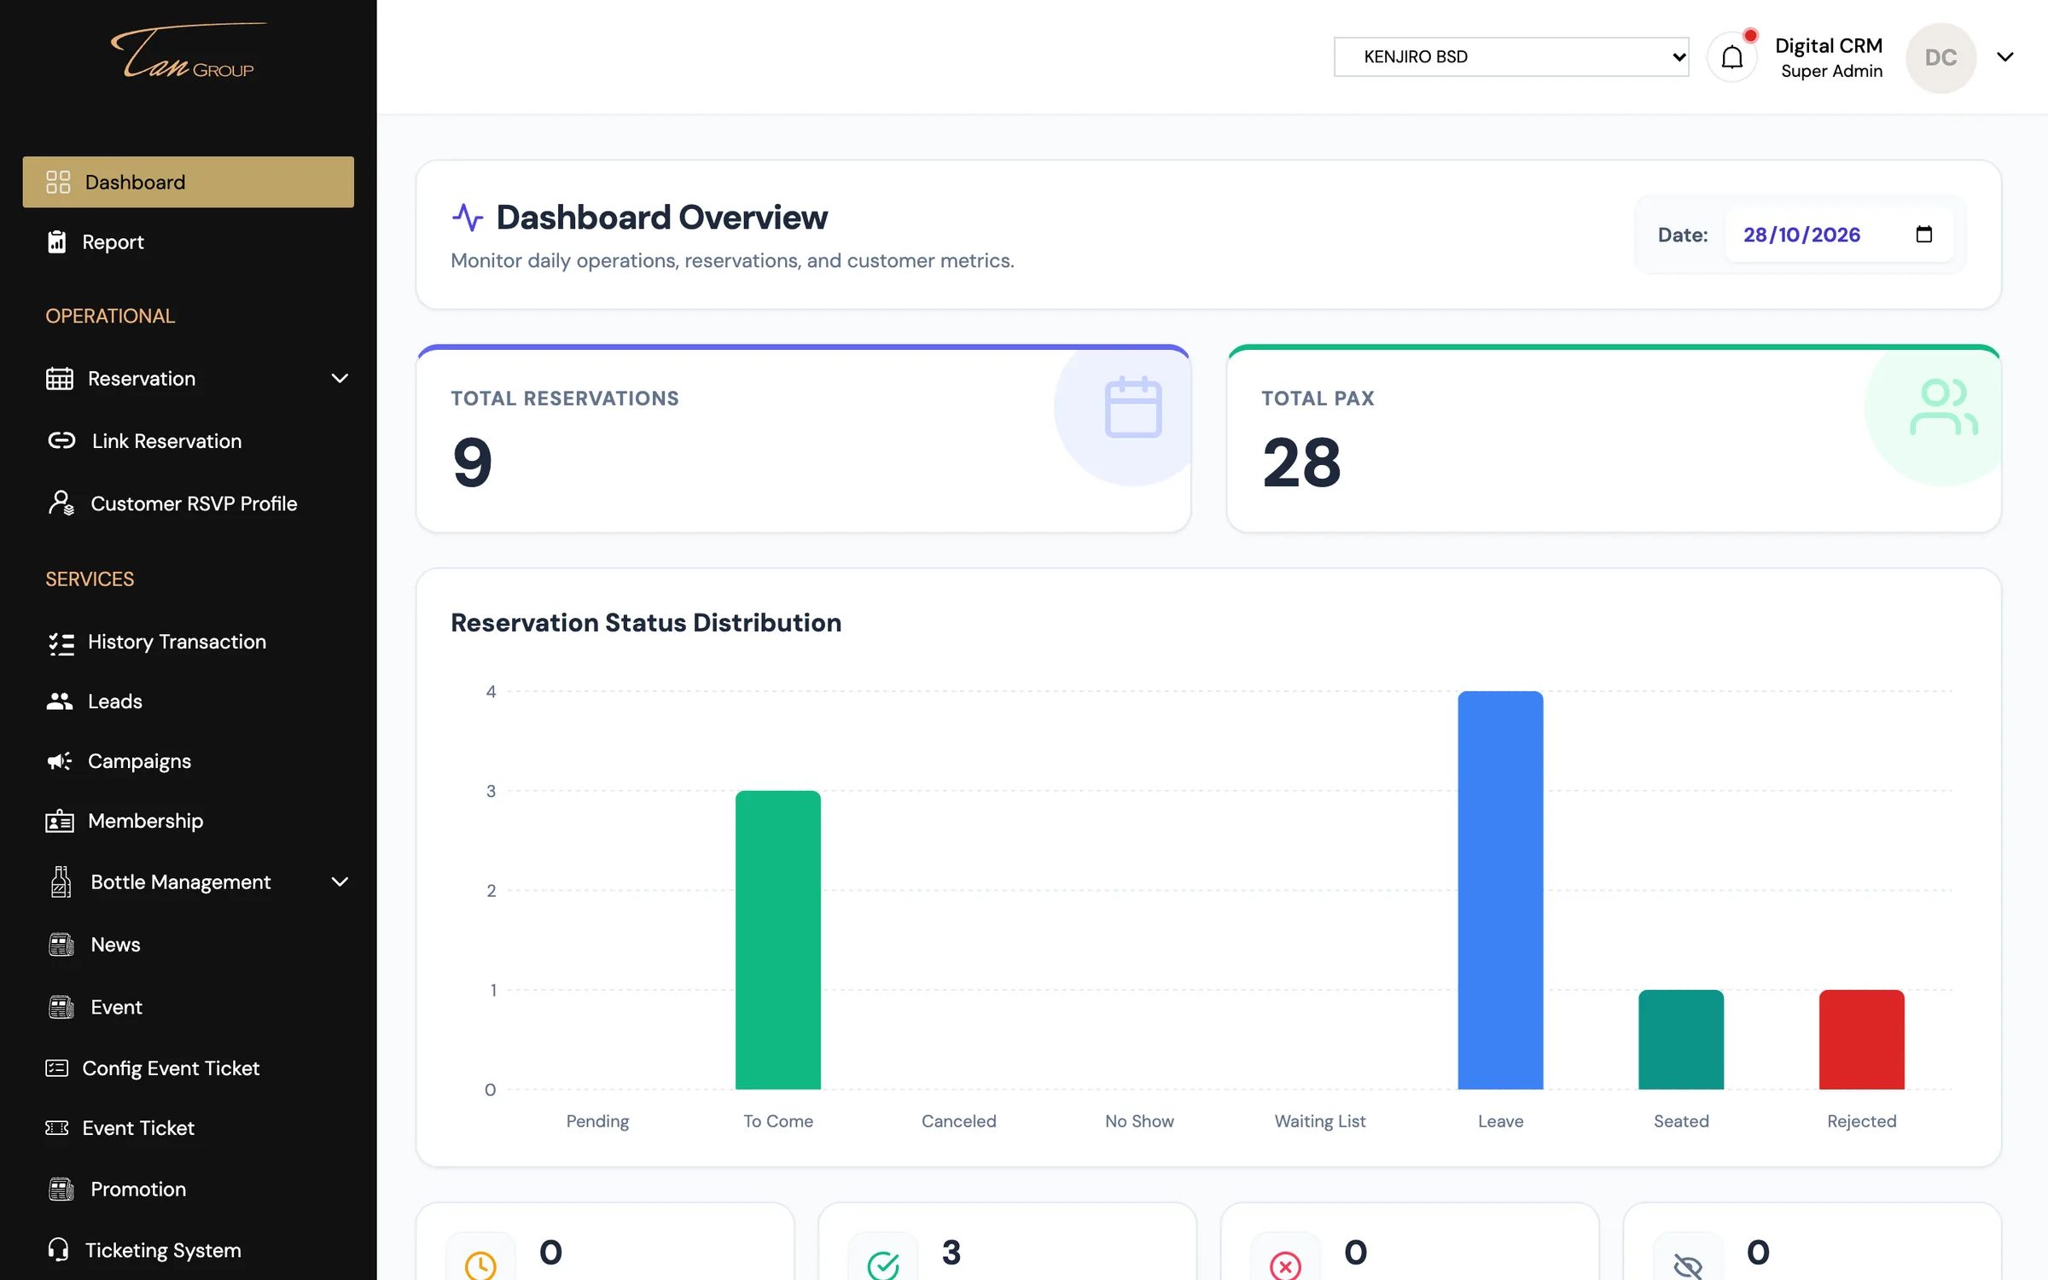Click the Total Reservations calendar icon
Screen dimensions: 2048x1280
click(x=1132, y=407)
